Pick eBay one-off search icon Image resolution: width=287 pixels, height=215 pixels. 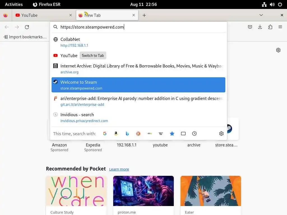click(x=150, y=134)
